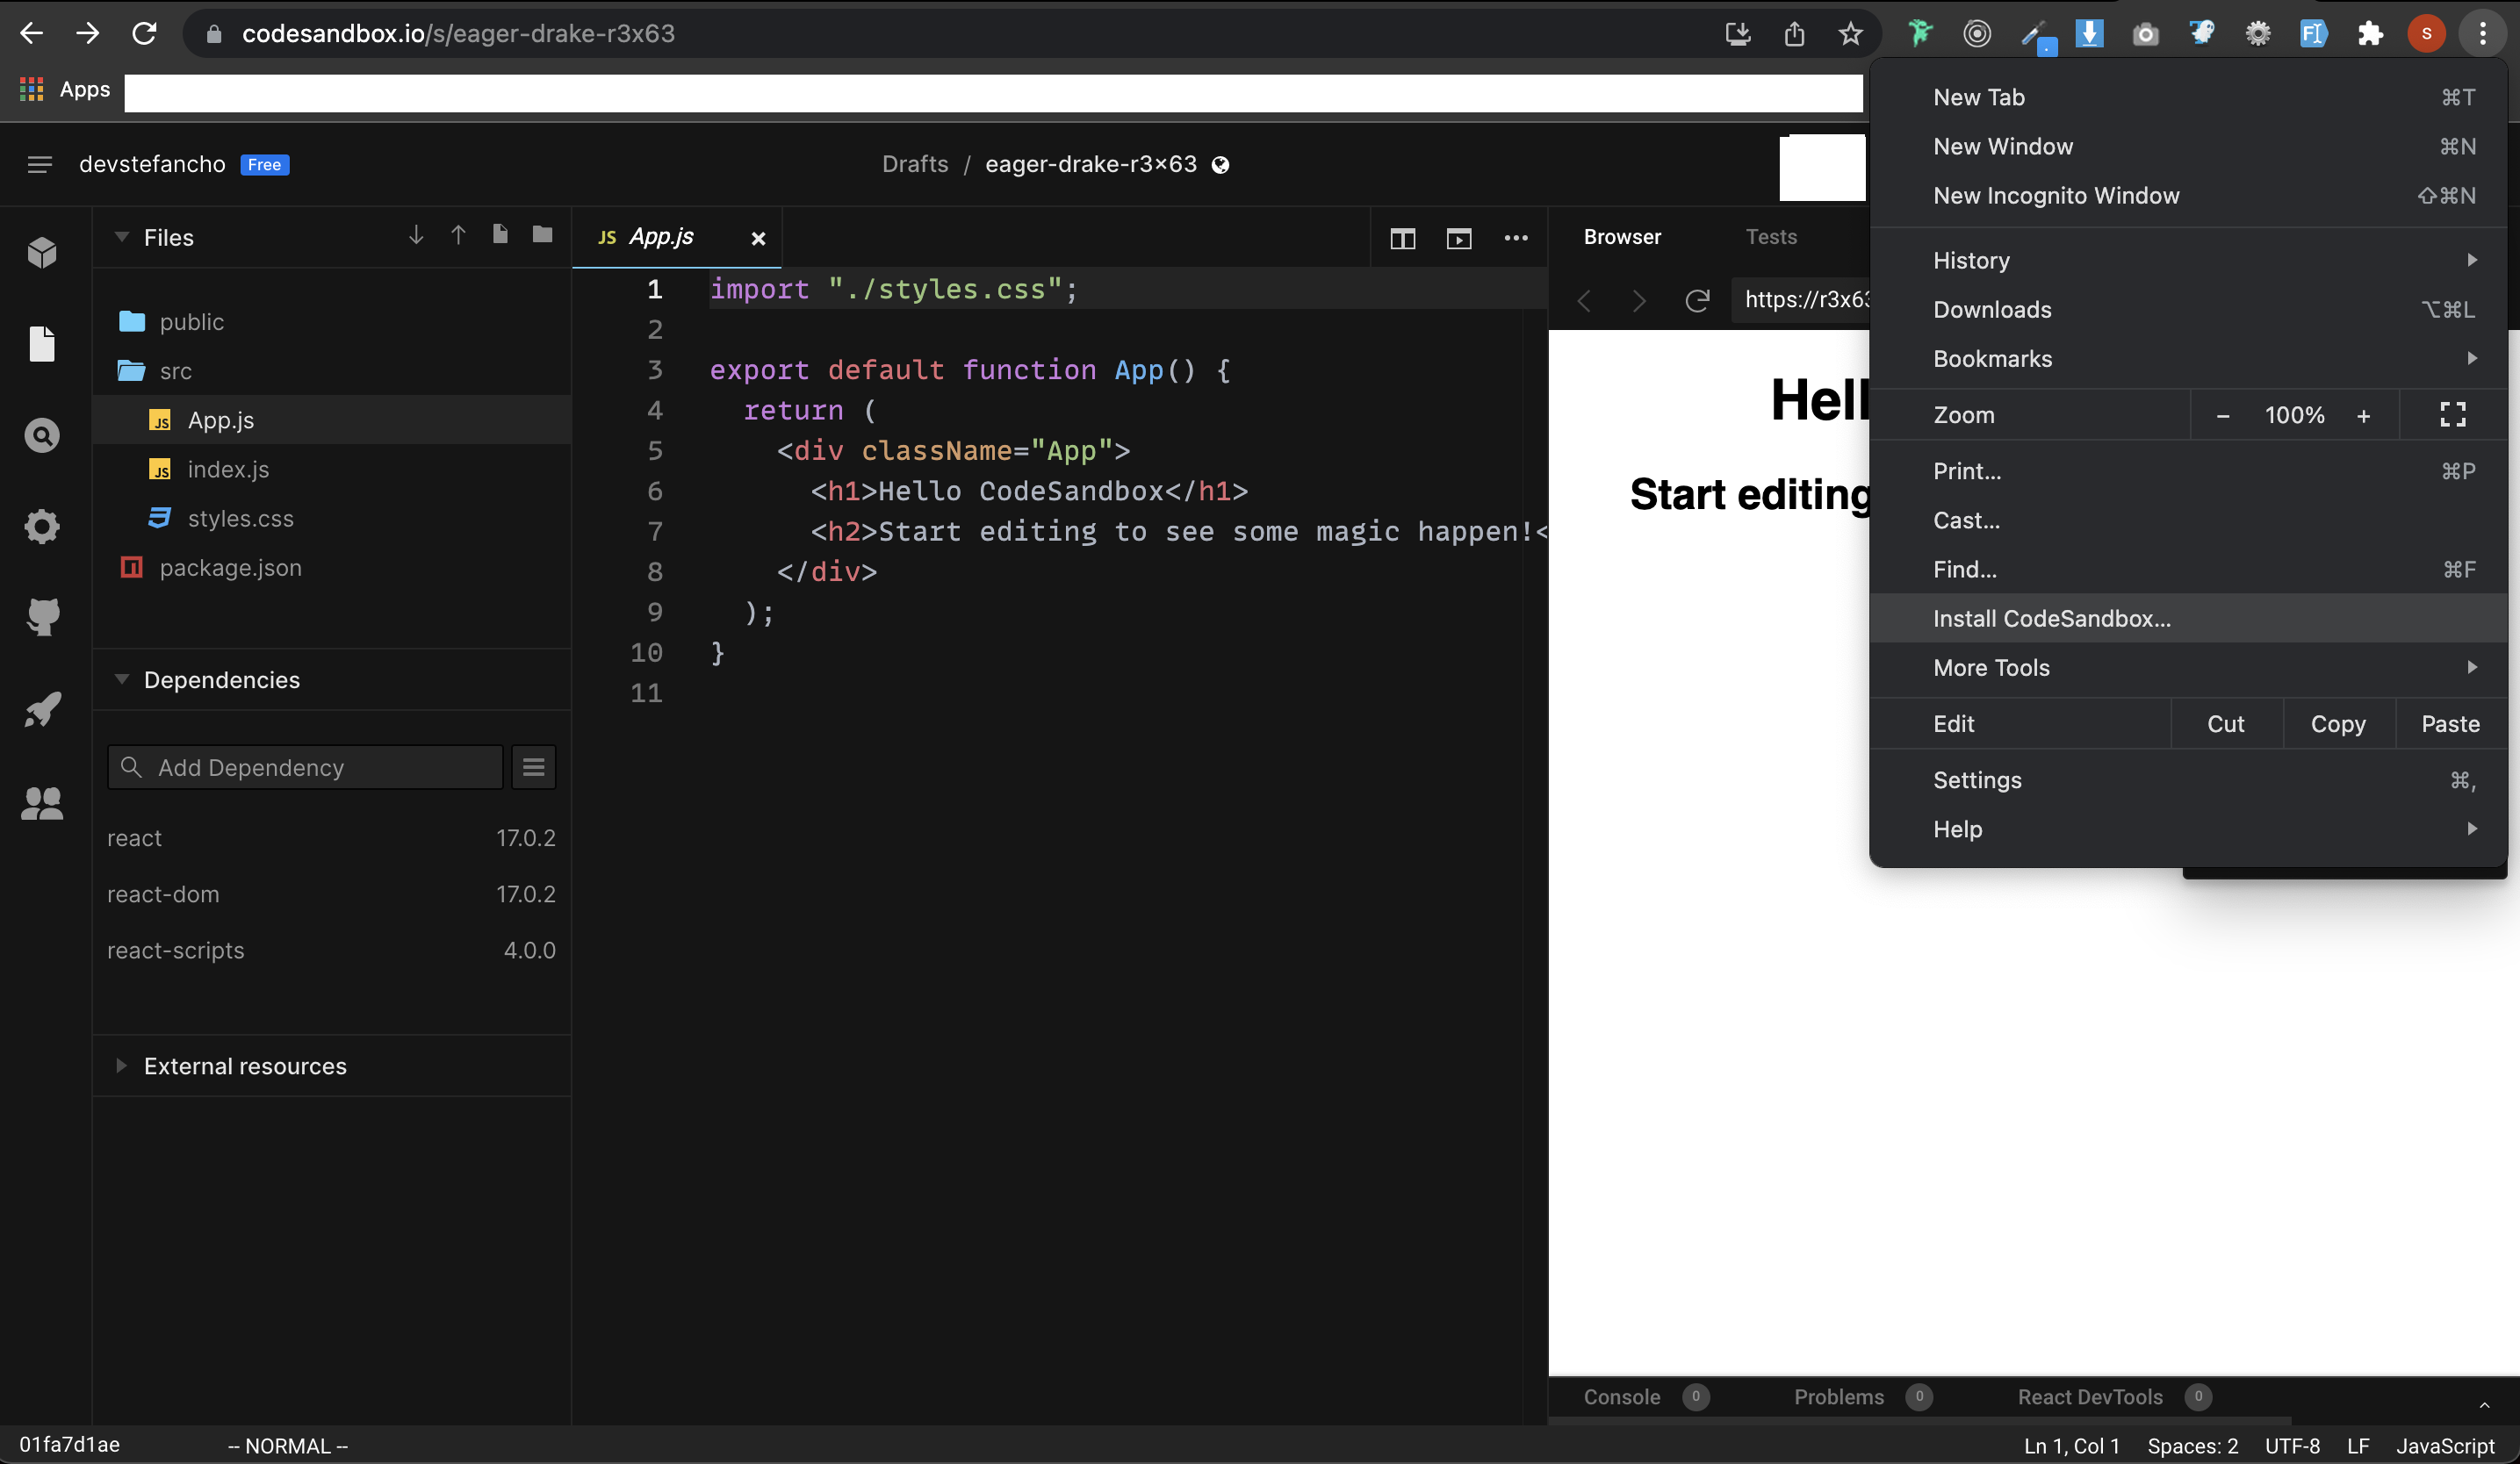Create a new folder in the Files panel

pos(541,236)
